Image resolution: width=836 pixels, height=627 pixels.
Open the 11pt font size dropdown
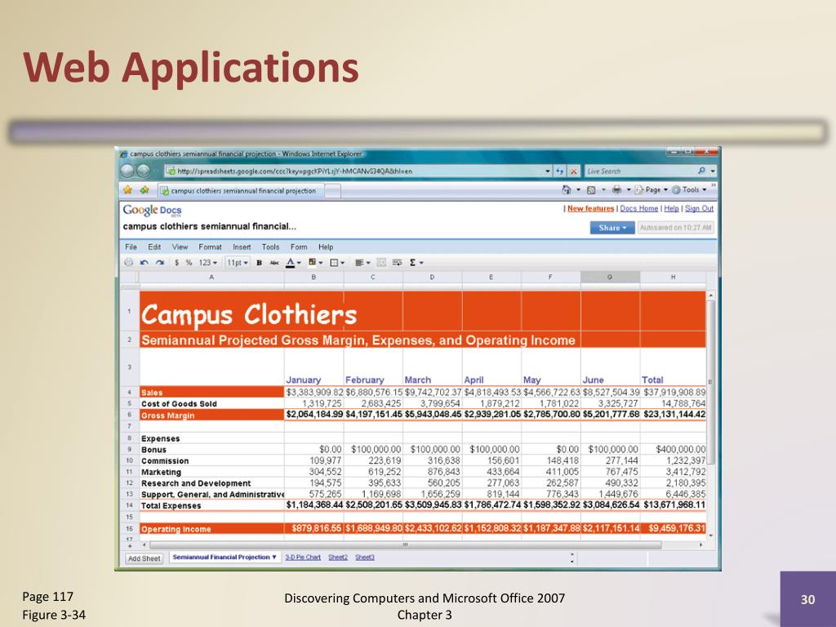pyautogui.click(x=238, y=263)
